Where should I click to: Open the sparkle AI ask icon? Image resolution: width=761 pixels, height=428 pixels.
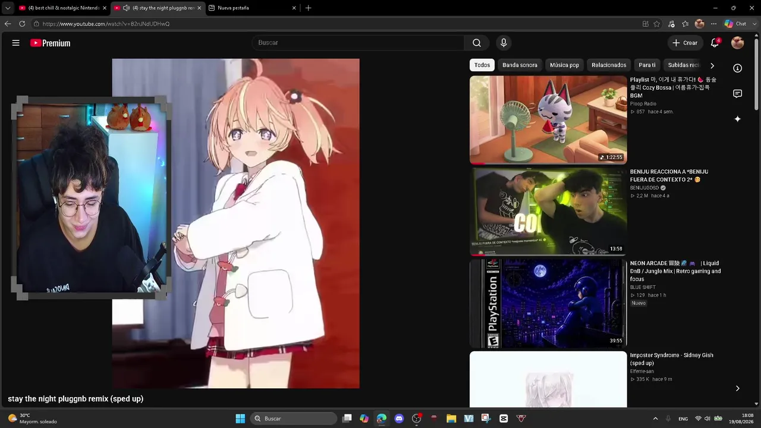click(738, 119)
